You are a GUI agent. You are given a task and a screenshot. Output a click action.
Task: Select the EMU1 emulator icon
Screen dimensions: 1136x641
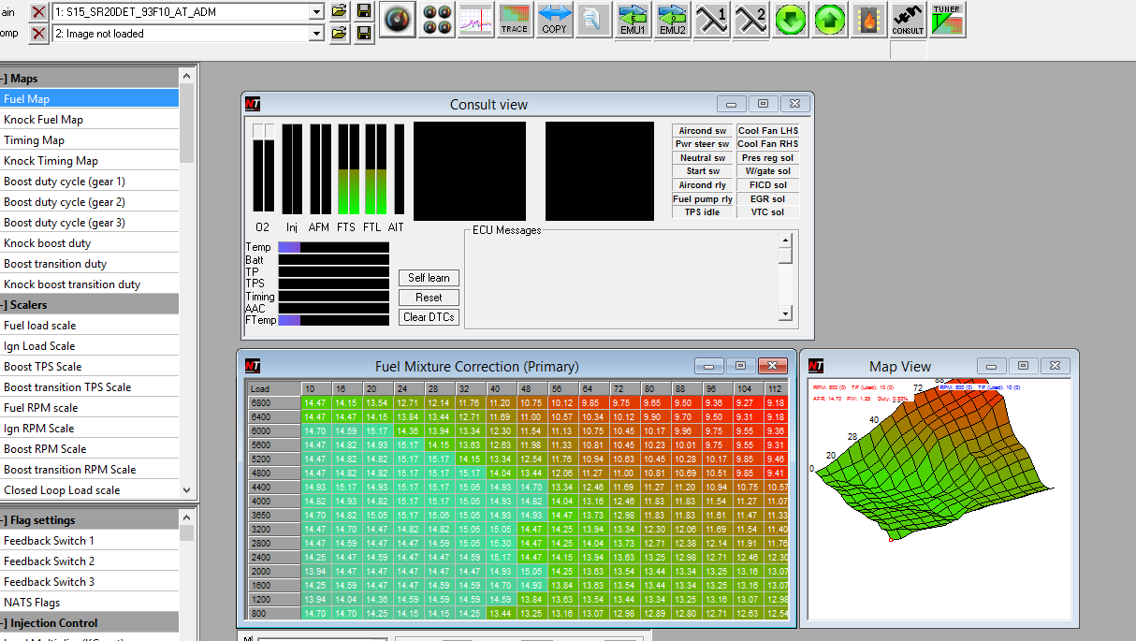tap(633, 19)
